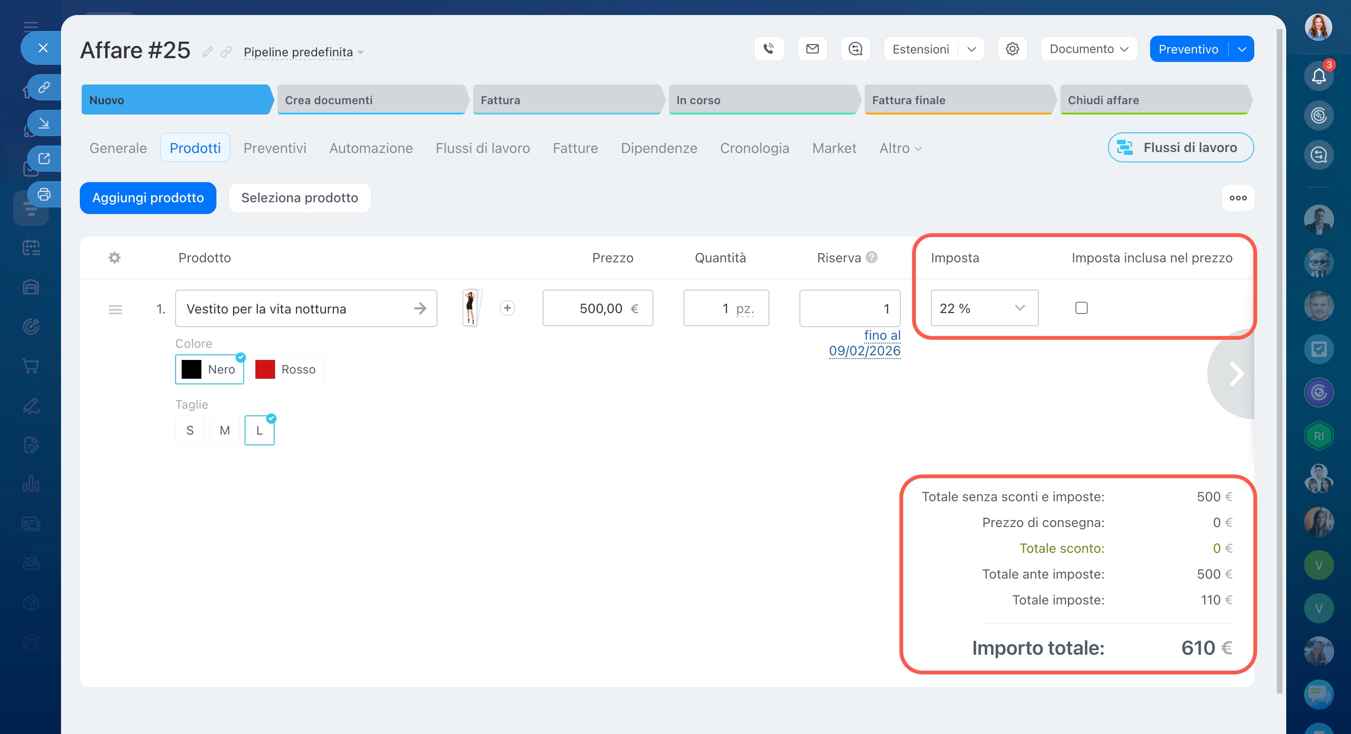Screen dimensions: 1351x734
Task: Open deal settings gear icon
Action: [x=1012, y=49]
